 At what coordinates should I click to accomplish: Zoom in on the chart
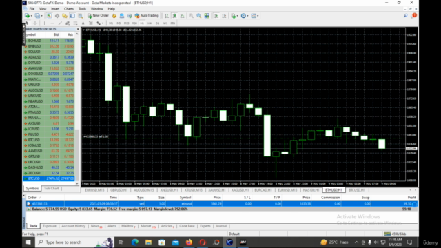[191, 16]
